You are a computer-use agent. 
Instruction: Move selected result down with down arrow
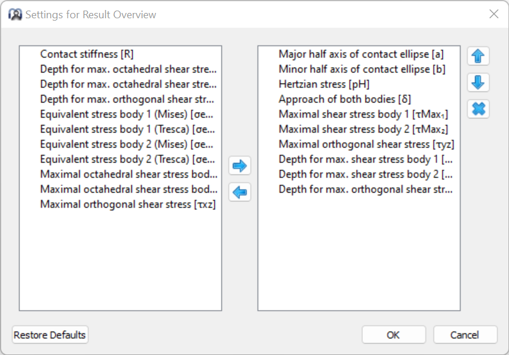click(478, 82)
